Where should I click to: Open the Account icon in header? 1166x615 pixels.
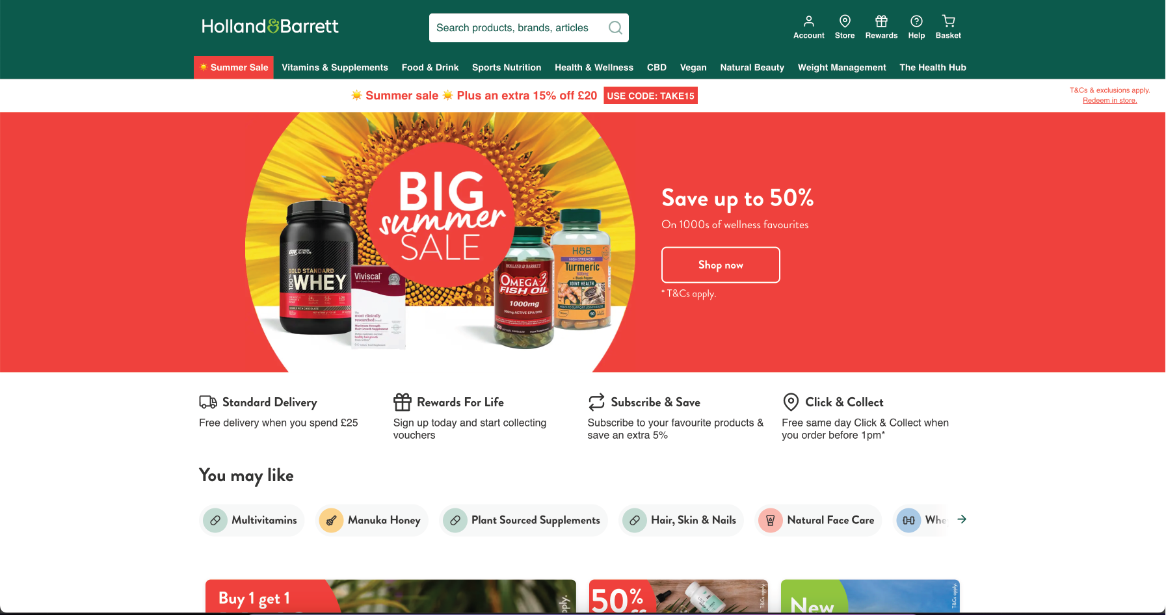[x=808, y=21]
